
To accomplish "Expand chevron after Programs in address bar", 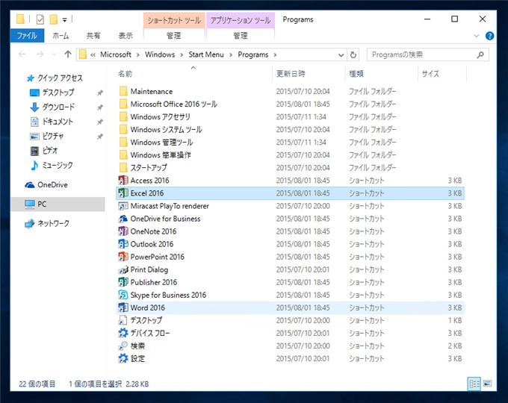I will (x=275, y=54).
